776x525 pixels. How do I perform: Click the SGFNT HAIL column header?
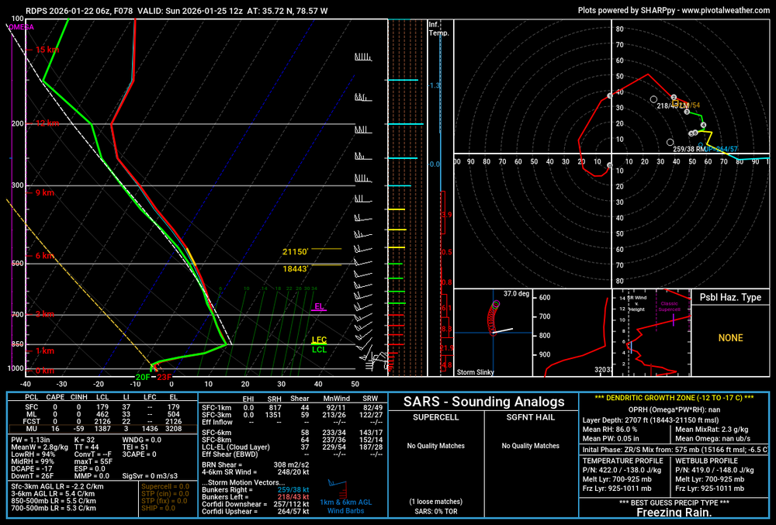coord(531,419)
